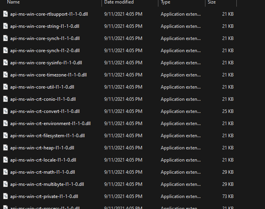Click the icon beside api-ms-win-crt-locale-l1-1-0.dll
Viewport: 265px width, 209px height.
[x=5, y=160]
